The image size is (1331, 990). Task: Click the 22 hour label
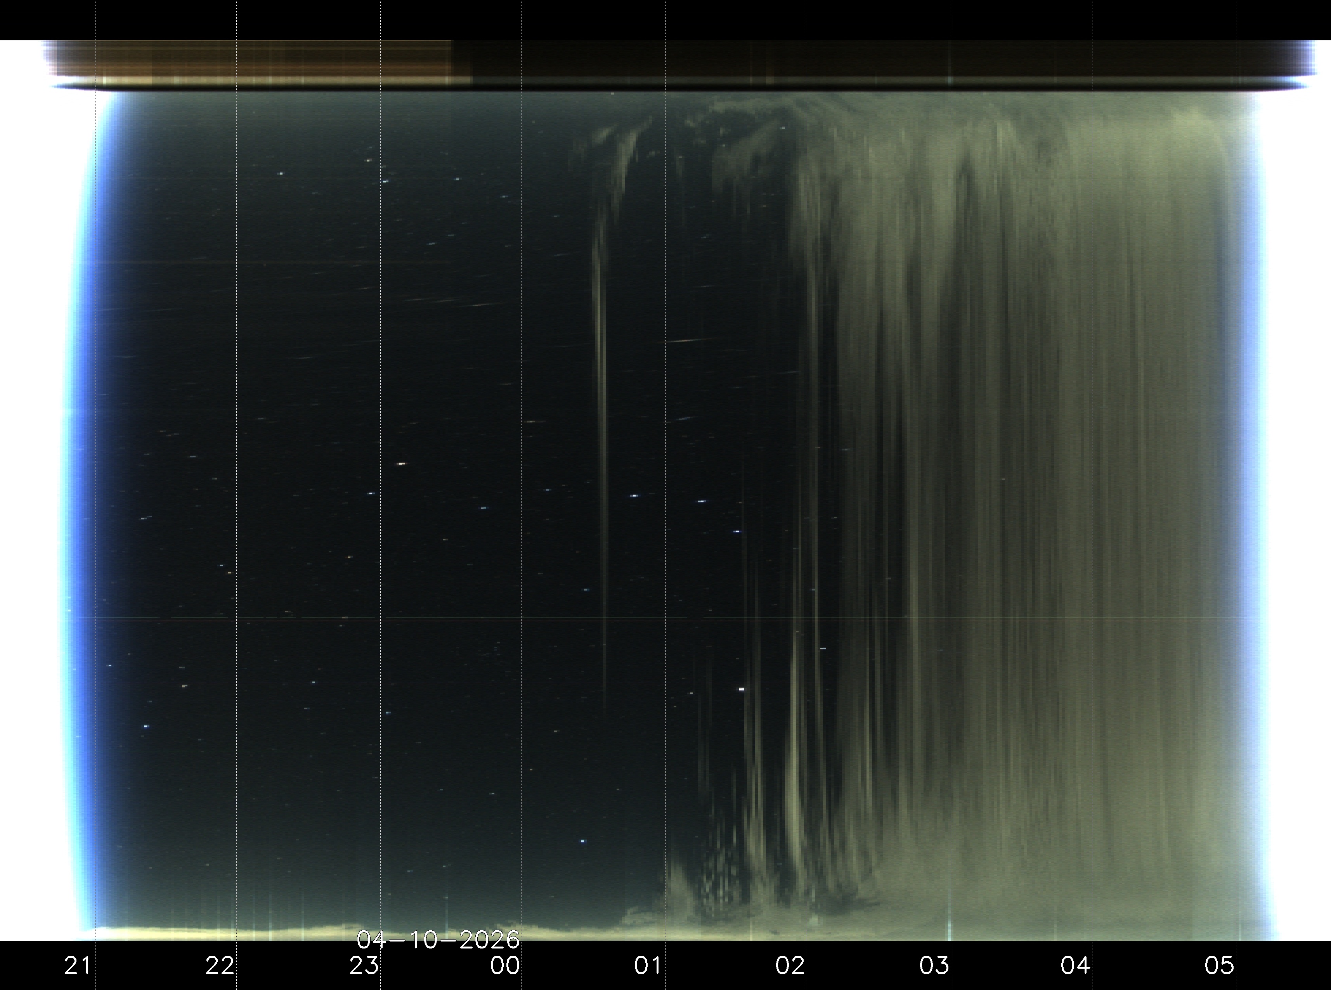[219, 966]
